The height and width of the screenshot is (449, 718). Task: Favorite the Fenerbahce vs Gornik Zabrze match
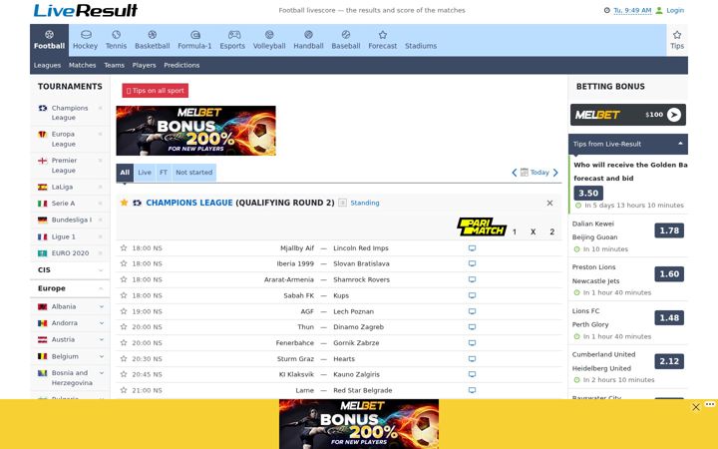[x=124, y=342]
